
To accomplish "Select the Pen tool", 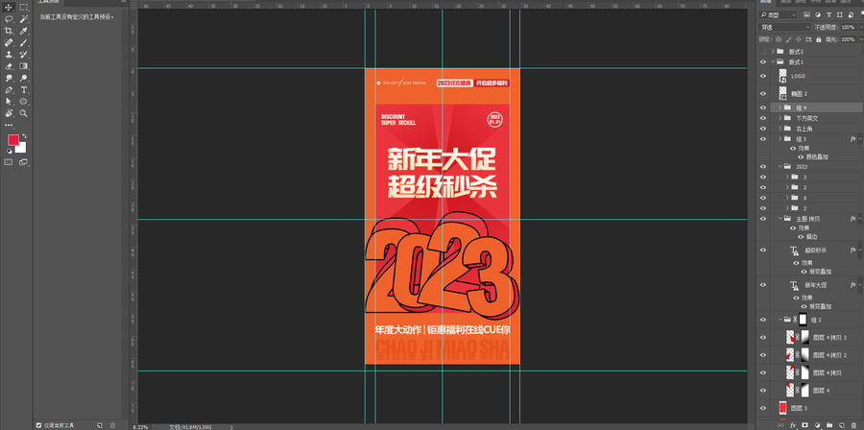I will (x=9, y=90).
